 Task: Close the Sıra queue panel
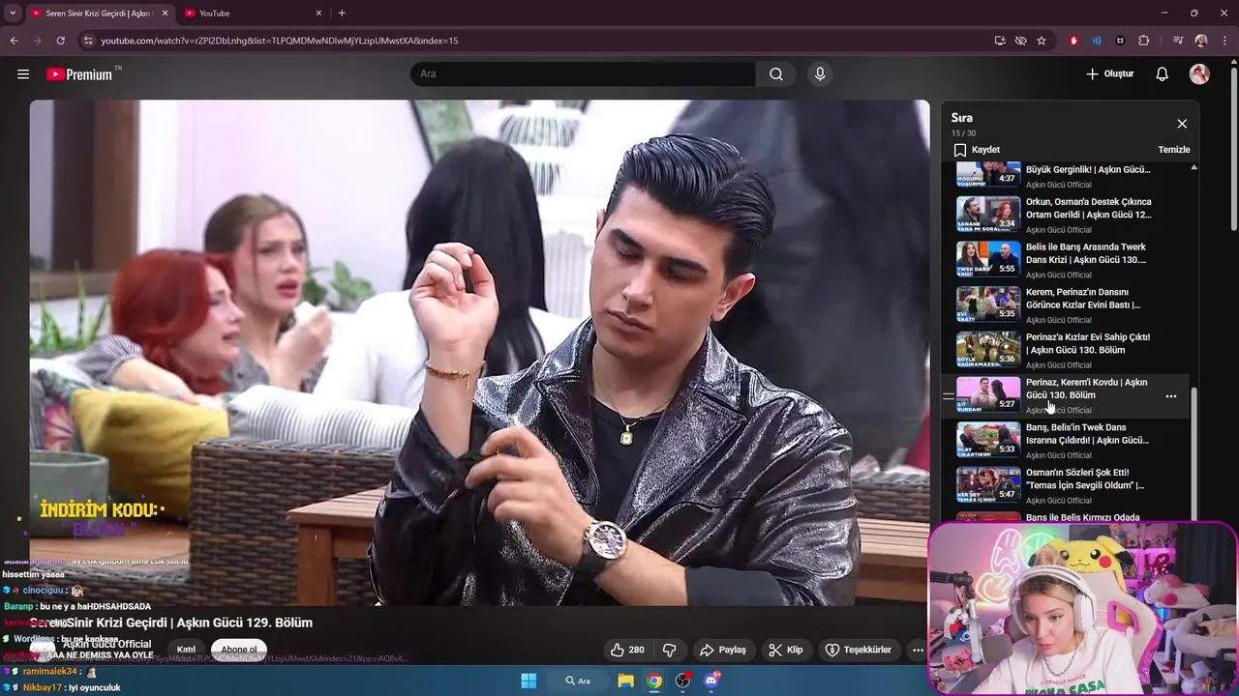click(x=1182, y=124)
